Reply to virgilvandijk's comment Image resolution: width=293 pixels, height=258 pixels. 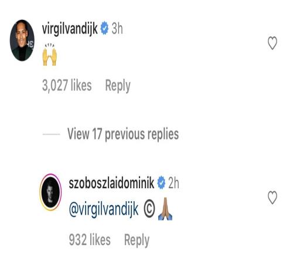tap(118, 86)
